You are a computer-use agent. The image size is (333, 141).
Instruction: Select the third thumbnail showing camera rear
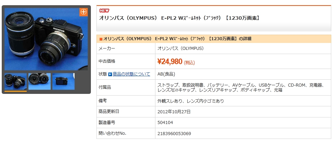point(63,81)
